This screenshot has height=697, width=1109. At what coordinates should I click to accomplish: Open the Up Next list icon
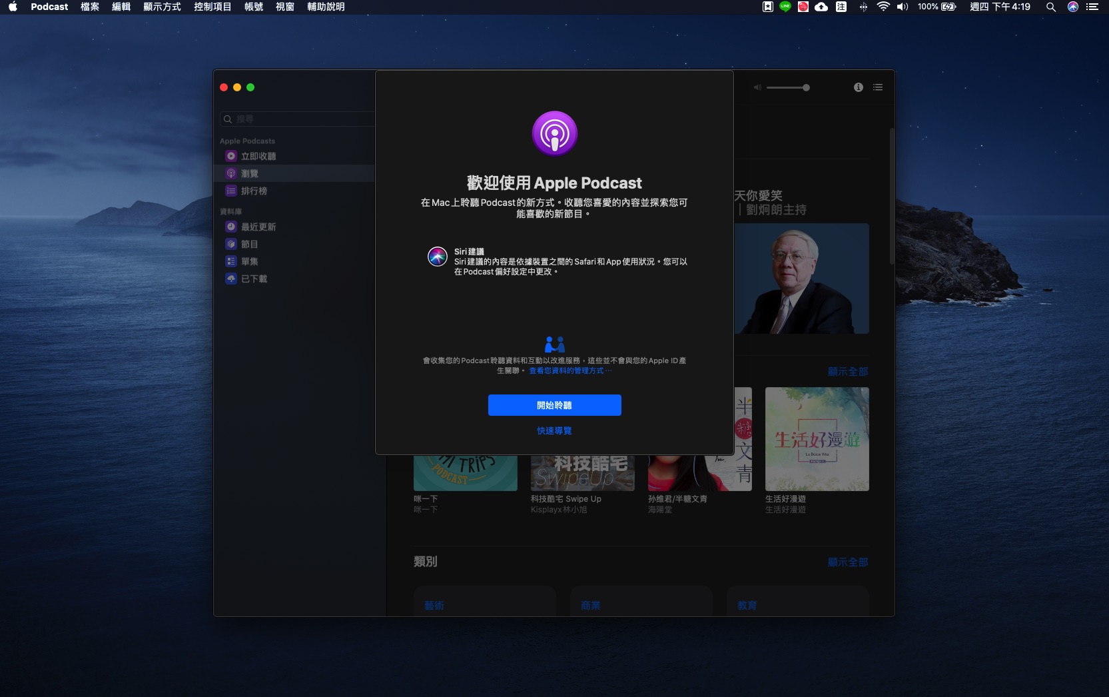pos(878,87)
